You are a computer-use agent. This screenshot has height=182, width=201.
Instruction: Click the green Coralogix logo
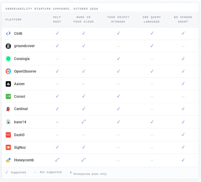coord(8,59)
